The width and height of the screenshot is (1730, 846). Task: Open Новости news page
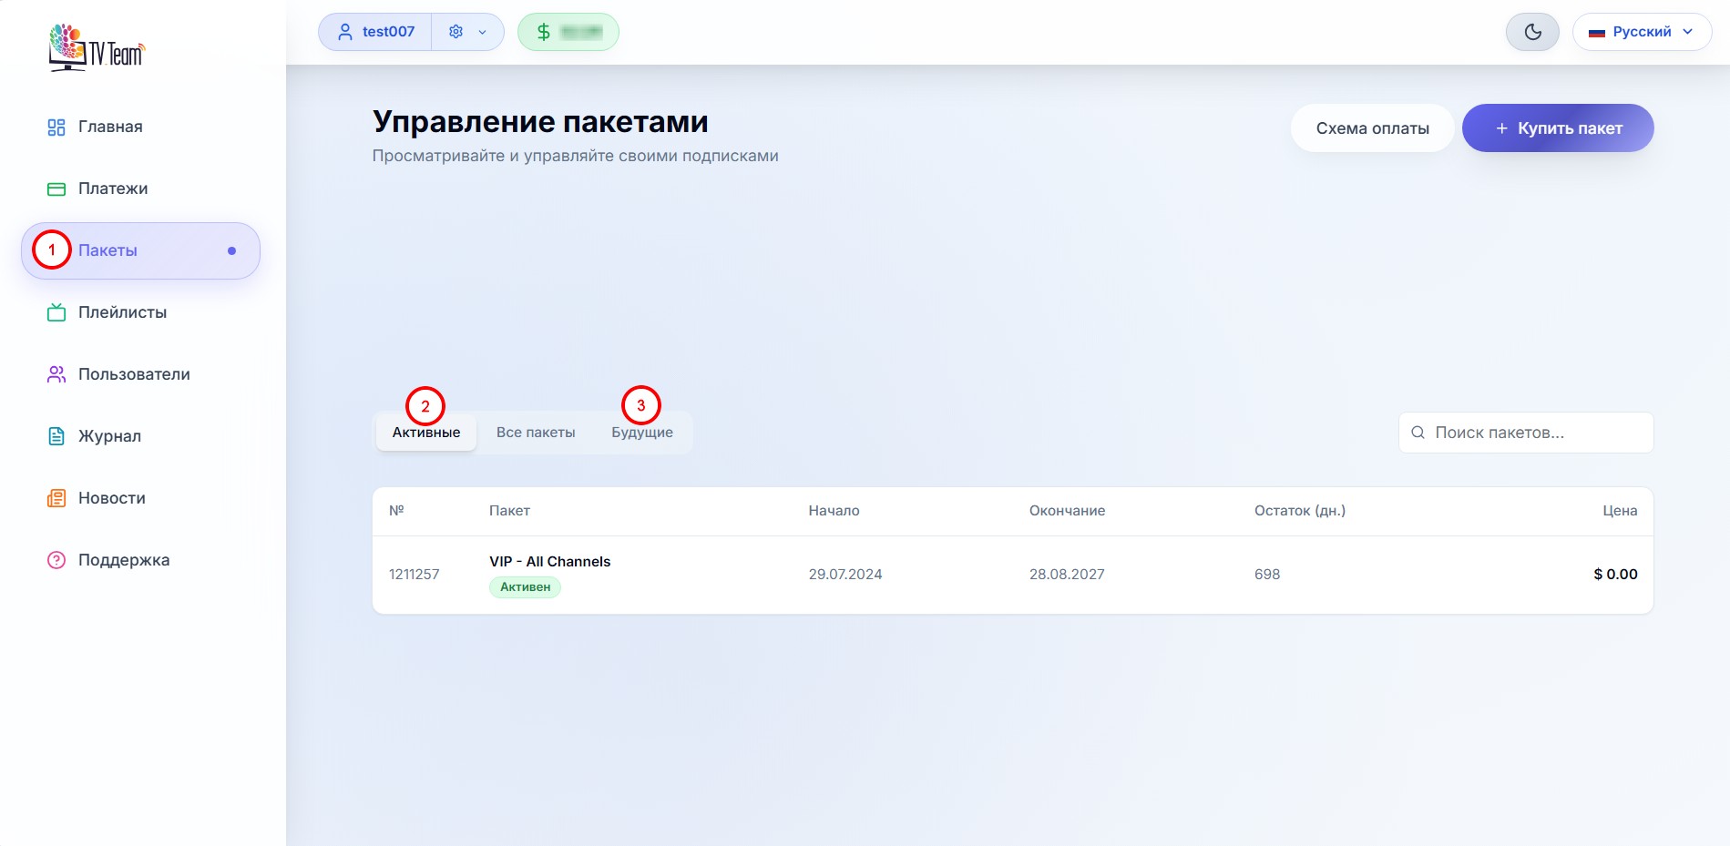pyautogui.click(x=111, y=498)
